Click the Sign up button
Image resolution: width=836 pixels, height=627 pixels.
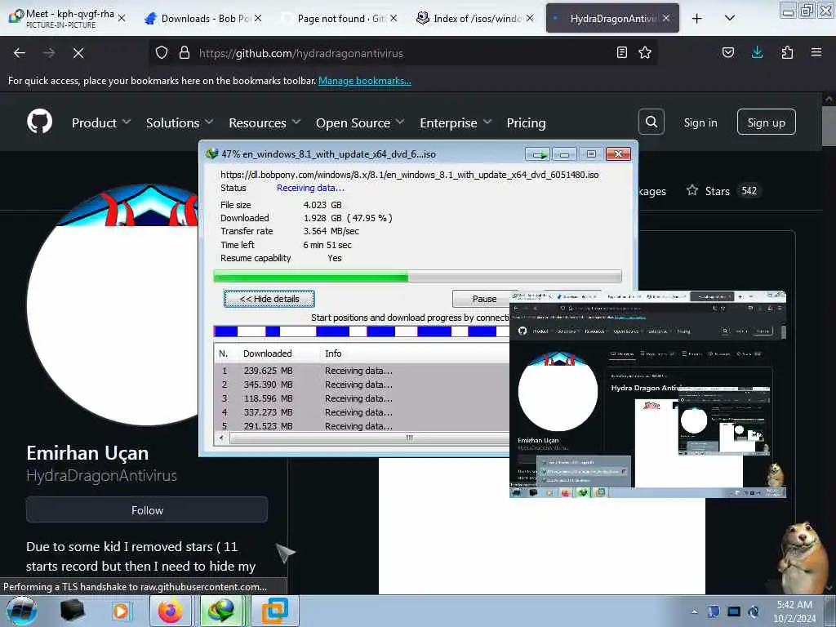coord(766,122)
